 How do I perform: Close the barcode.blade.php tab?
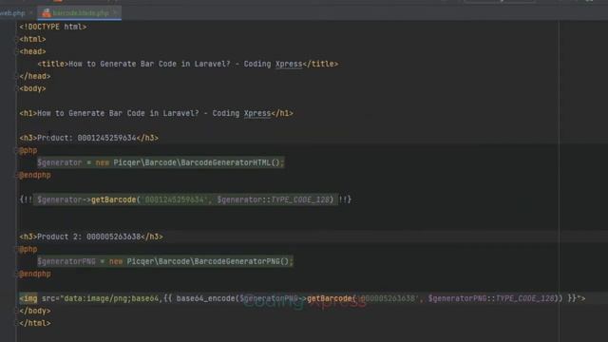coord(115,12)
